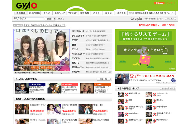Click the main featured video player
This screenshot has height=124, width=190.
42,50
